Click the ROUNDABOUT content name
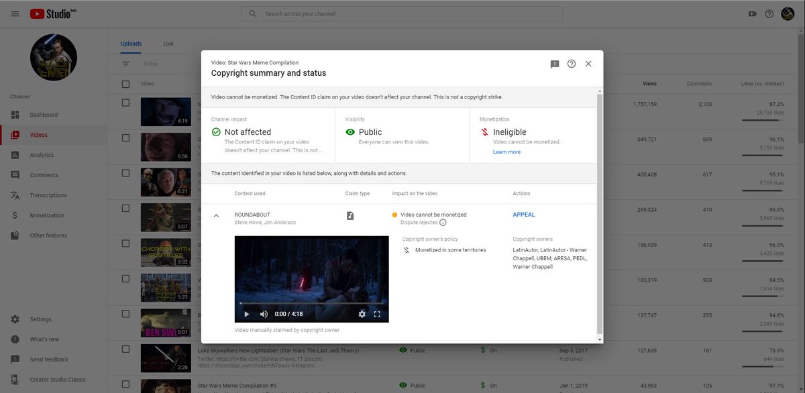 coord(252,215)
